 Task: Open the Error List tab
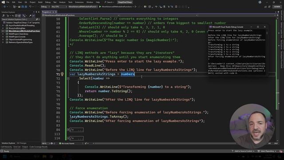click(17, 147)
